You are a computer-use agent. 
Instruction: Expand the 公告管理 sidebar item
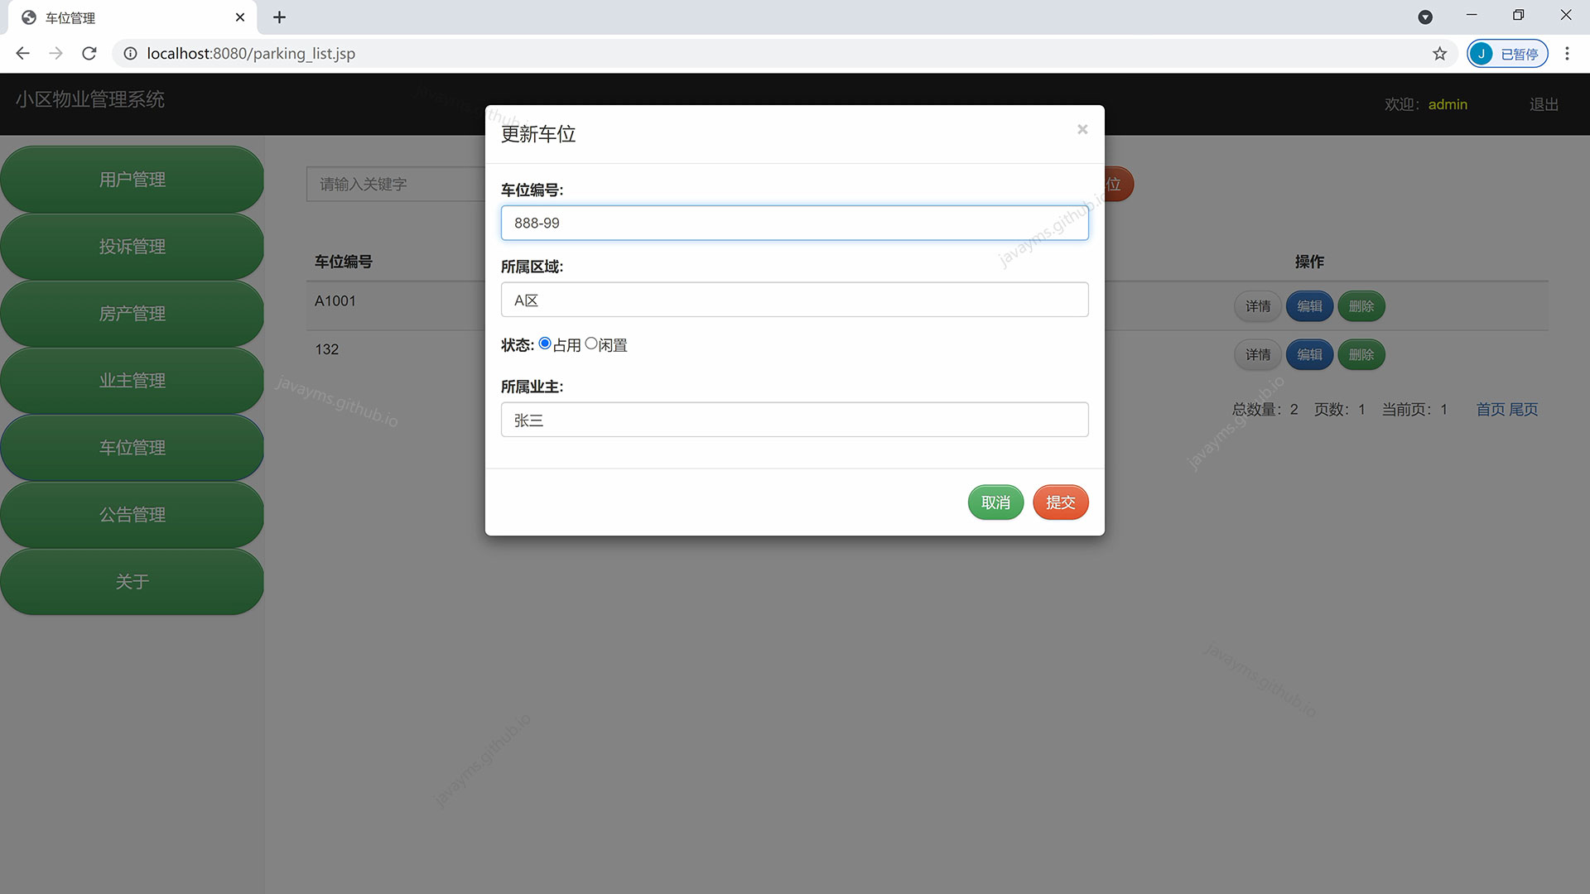point(132,514)
